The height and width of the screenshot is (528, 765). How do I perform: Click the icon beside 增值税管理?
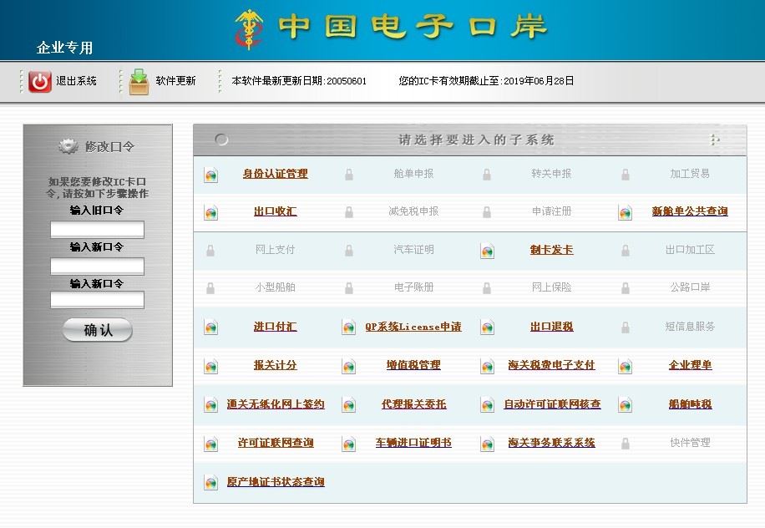point(348,366)
